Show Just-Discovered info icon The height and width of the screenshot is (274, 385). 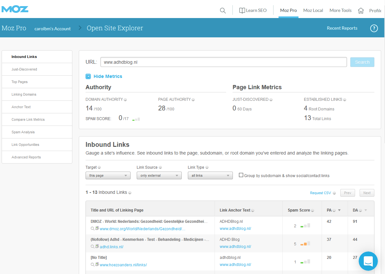[x=271, y=100]
